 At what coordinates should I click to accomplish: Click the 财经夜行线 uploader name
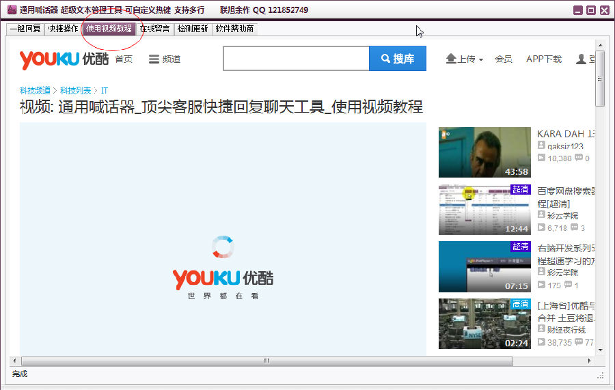click(x=566, y=330)
